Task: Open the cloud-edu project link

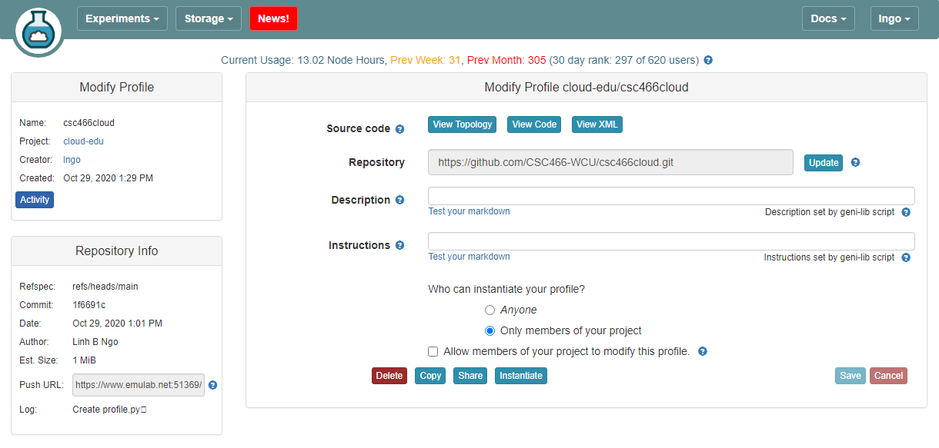Action: tap(83, 141)
